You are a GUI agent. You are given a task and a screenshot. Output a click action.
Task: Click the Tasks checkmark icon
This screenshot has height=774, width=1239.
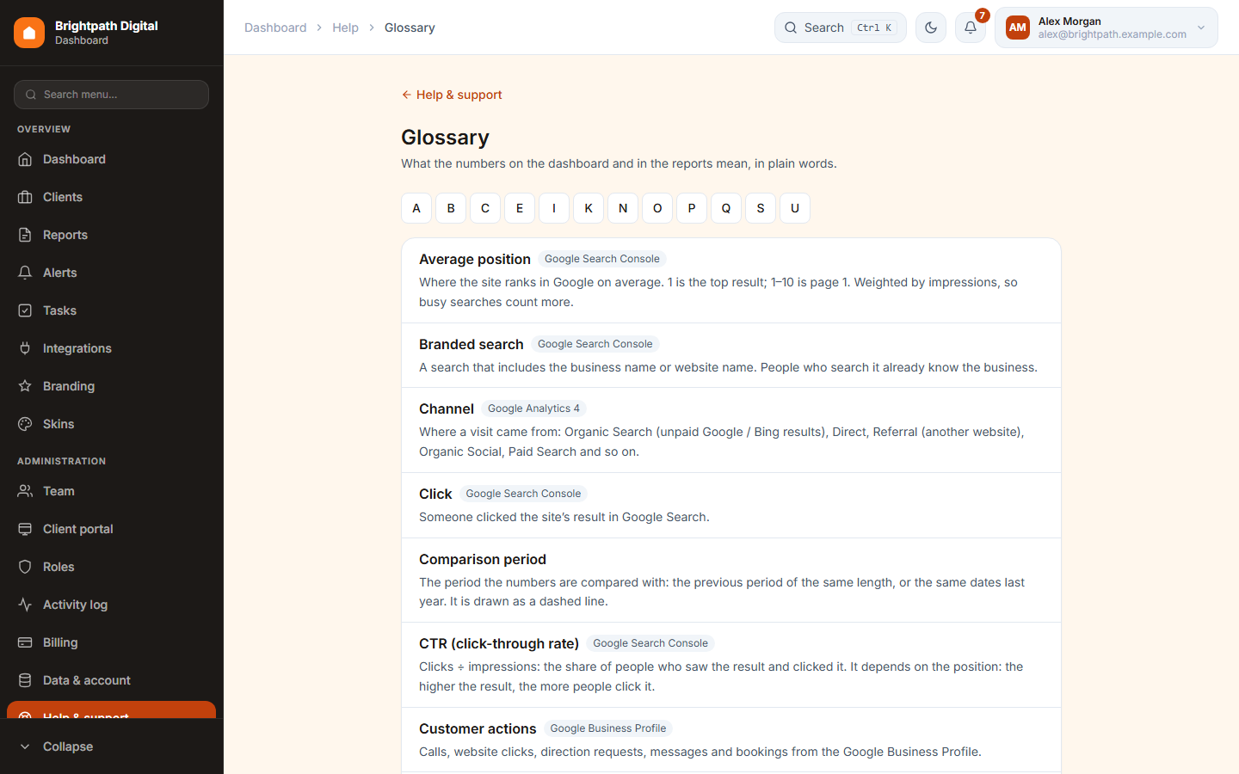25,310
